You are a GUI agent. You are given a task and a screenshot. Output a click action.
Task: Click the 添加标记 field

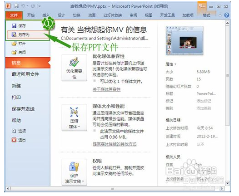pos(204,101)
